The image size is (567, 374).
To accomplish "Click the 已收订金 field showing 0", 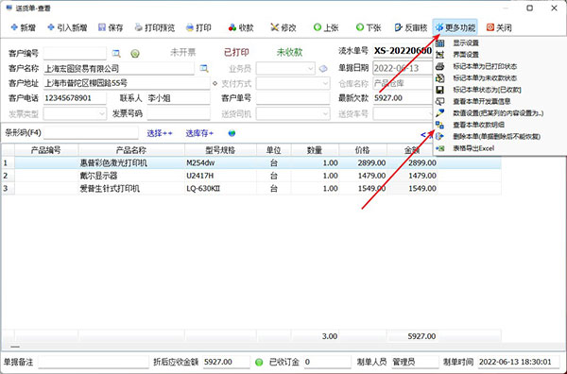I will (327, 362).
